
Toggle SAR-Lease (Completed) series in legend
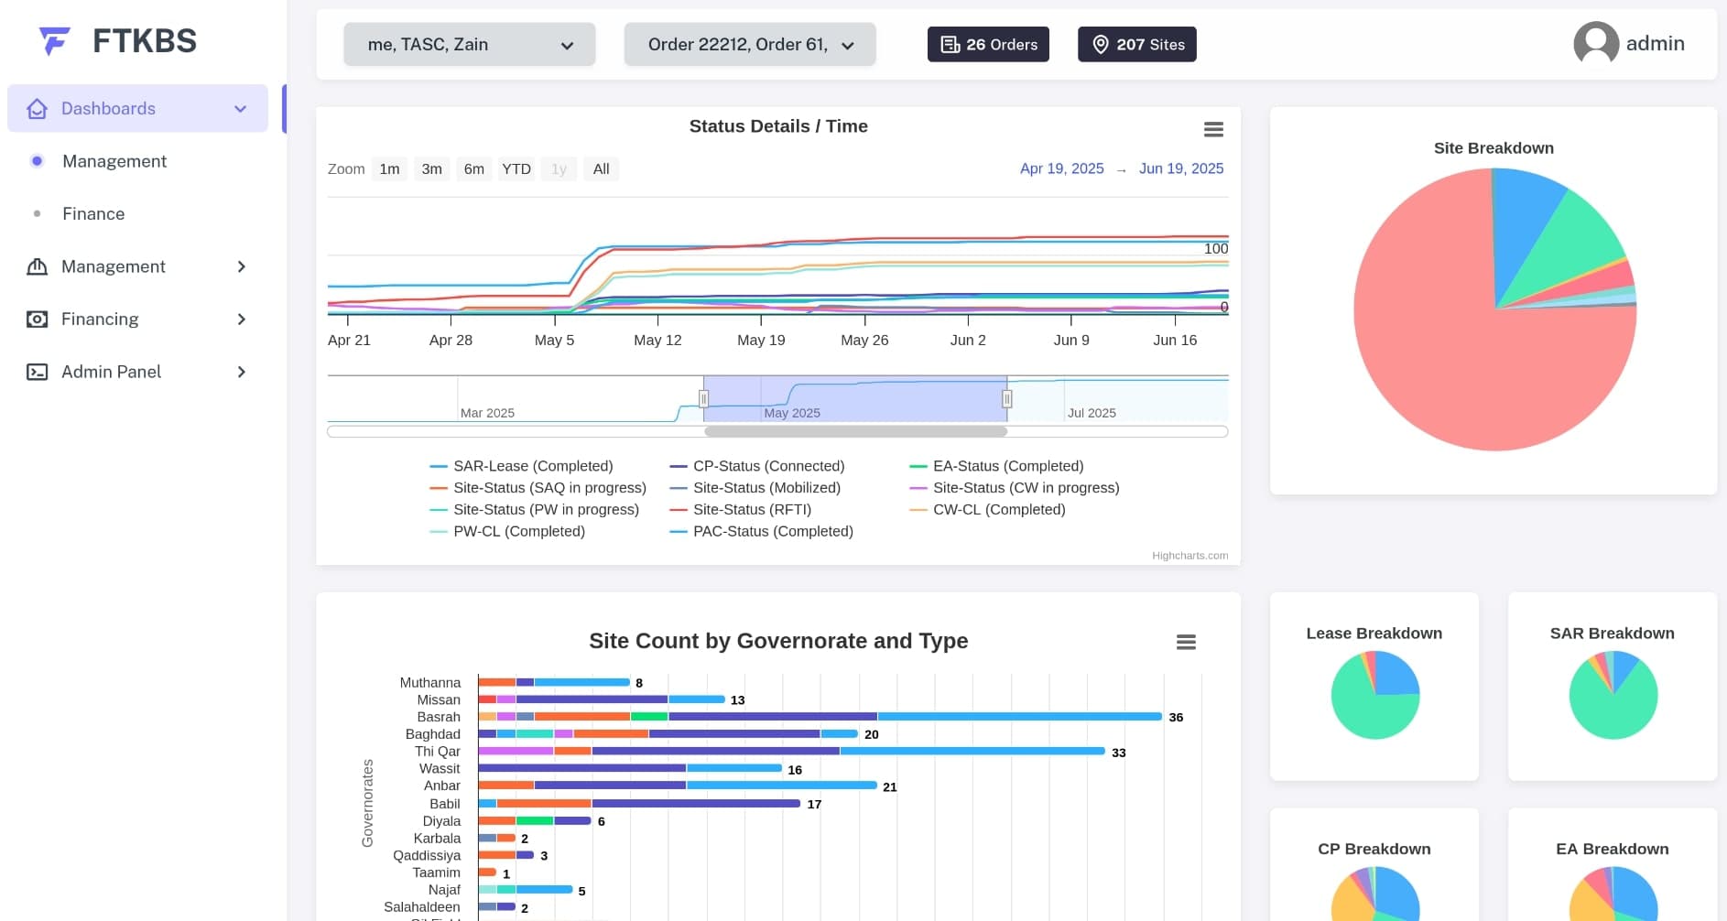[x=532, y=466]
